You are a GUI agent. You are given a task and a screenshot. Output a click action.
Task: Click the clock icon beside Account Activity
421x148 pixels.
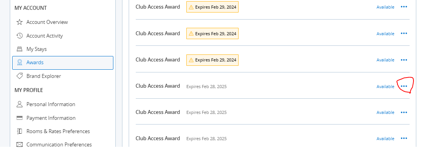[19, 36]
